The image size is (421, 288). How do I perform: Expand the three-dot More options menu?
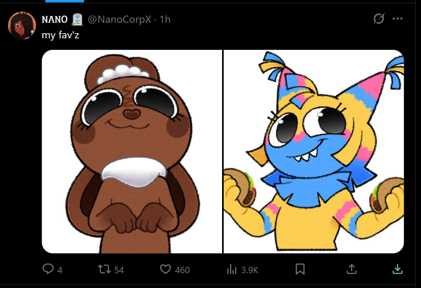point(397,19)
